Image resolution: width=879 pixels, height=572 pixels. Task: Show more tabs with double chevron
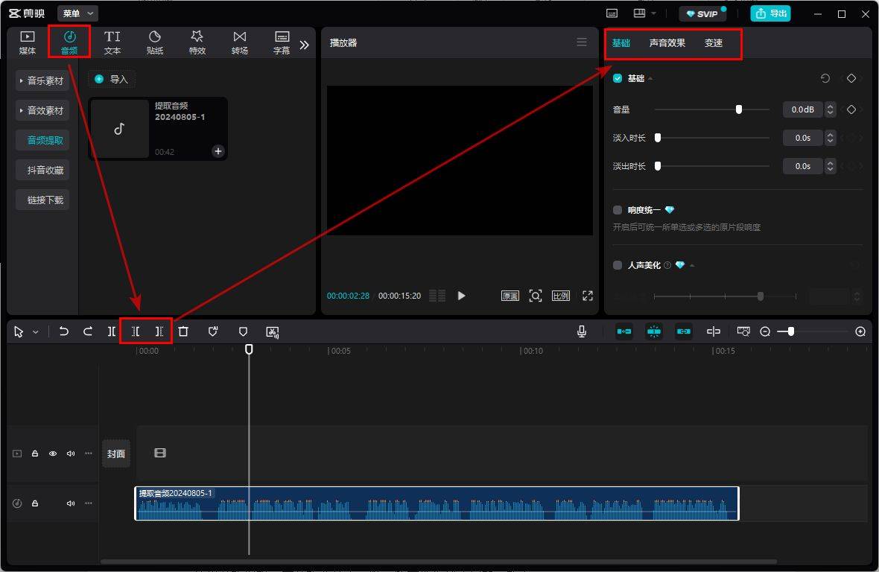pyautogui.click(x=305, y=45)
